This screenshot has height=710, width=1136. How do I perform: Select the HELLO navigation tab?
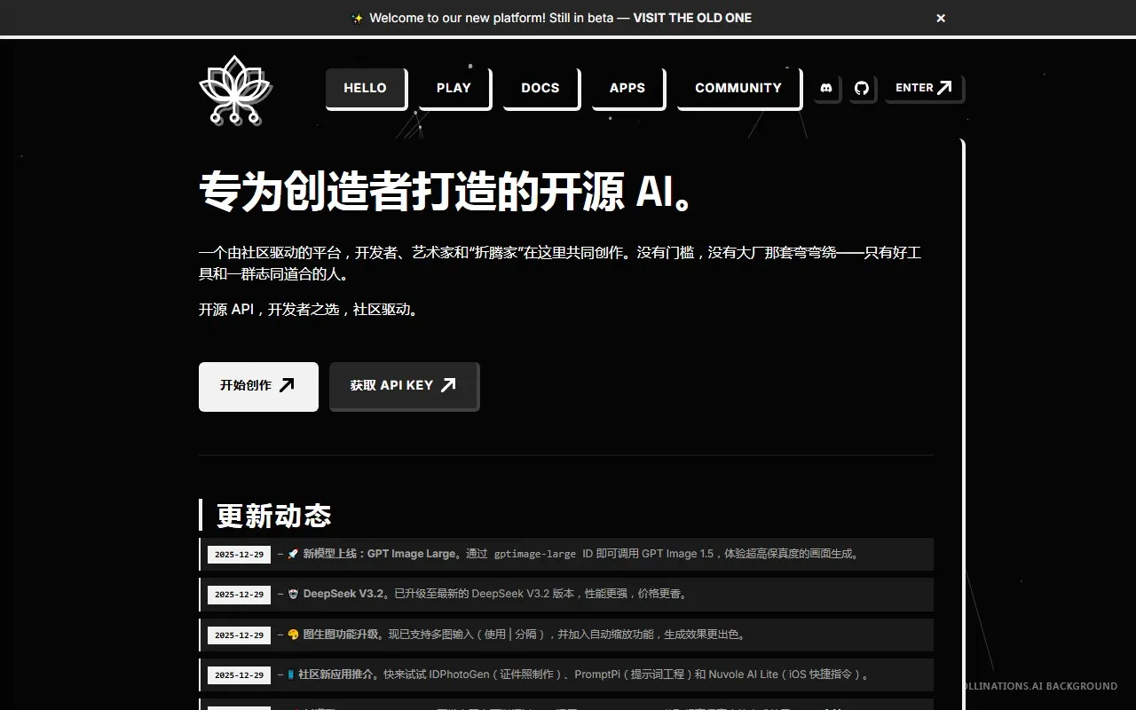pos(365,88)
